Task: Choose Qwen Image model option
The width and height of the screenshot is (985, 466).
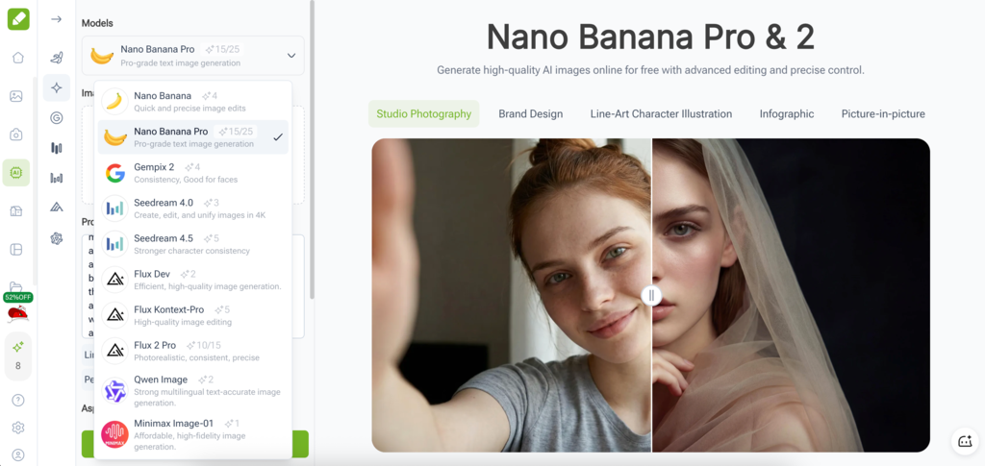Action: tap(192, 391)
